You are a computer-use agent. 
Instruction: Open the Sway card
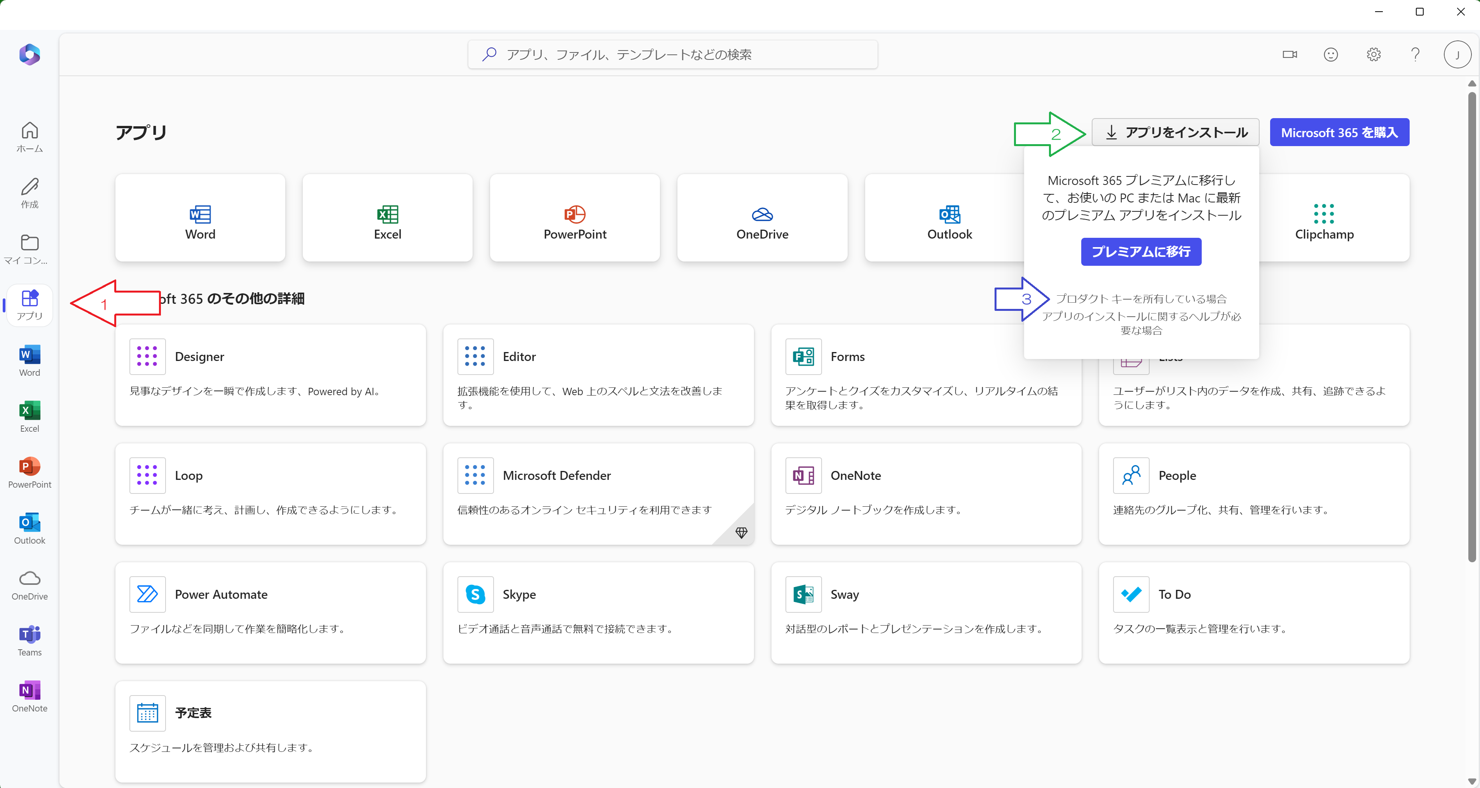click(x=925, y=613)
